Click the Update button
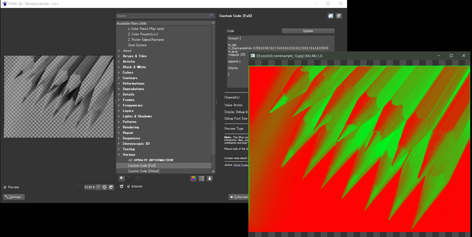The width and height of the screenshot is (472, 237). [308, 31]
